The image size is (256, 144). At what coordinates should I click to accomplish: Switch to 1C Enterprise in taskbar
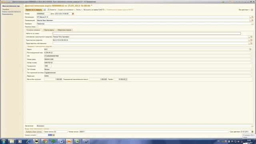pyautogui.click(x=69, y=141)
